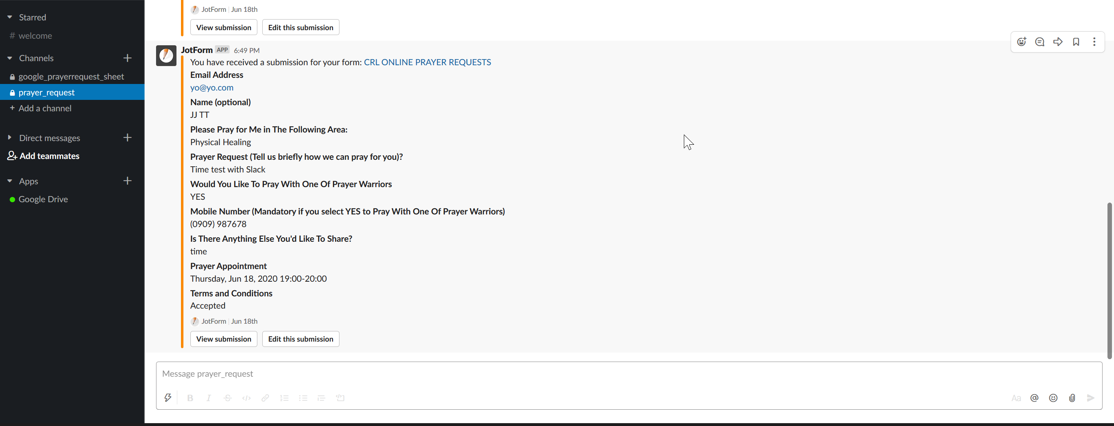Click the message list scrollbar
The width and height of the screenshot is (1114, 426).
click(x=1109, y=280)
